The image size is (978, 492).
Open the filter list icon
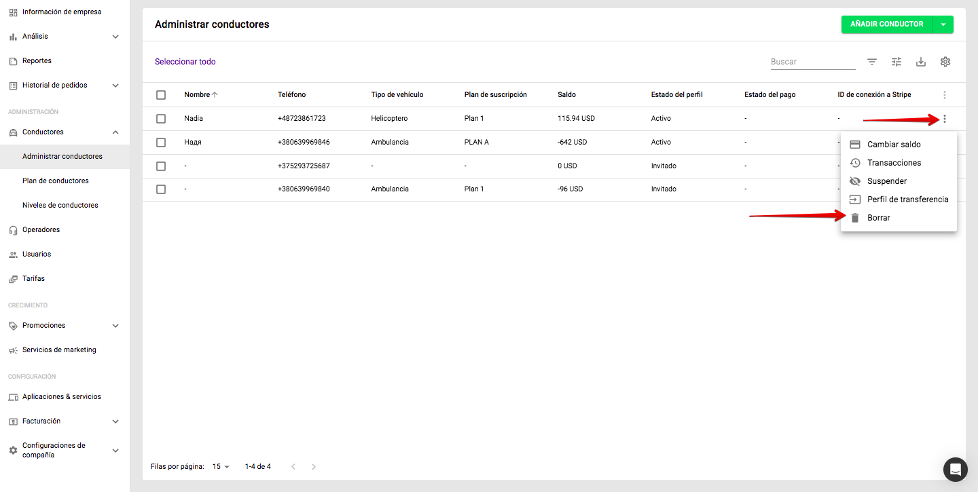tap(872, 62)
